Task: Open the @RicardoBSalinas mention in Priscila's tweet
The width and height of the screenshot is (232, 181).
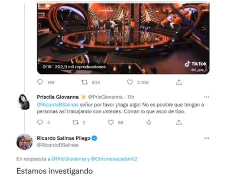Action: [x=58, y=105]
